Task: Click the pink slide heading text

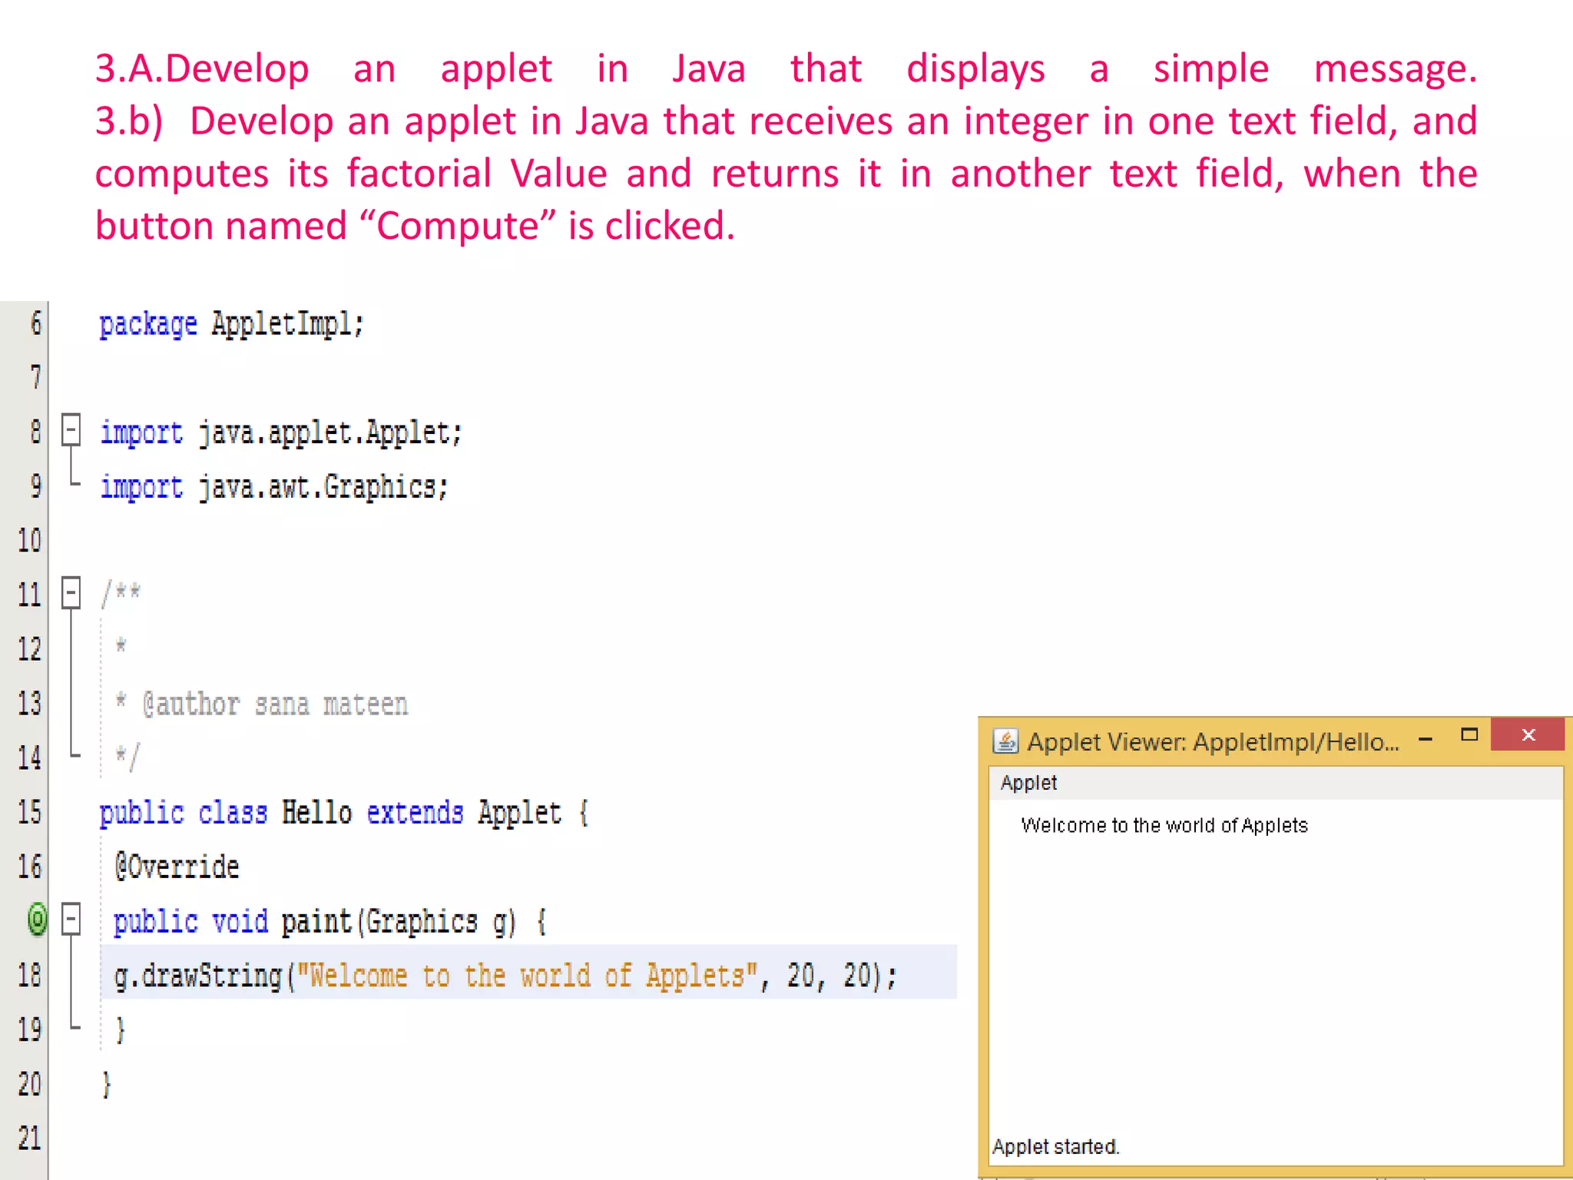Action: point(786,147)
